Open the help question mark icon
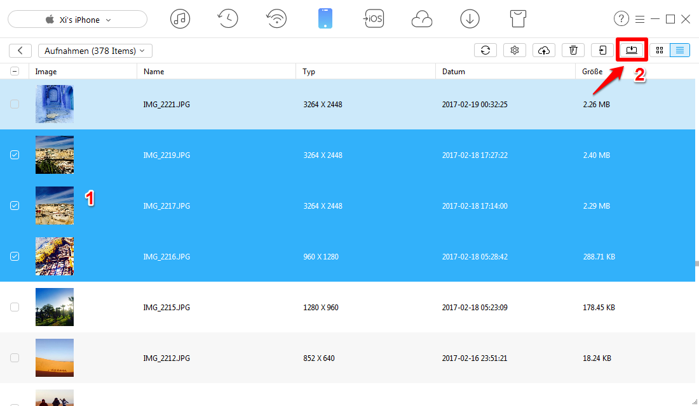Viewport: 699px width, 406px height. coord(621,18)
